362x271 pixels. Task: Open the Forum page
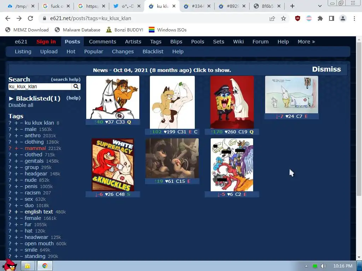pos(261,42)
